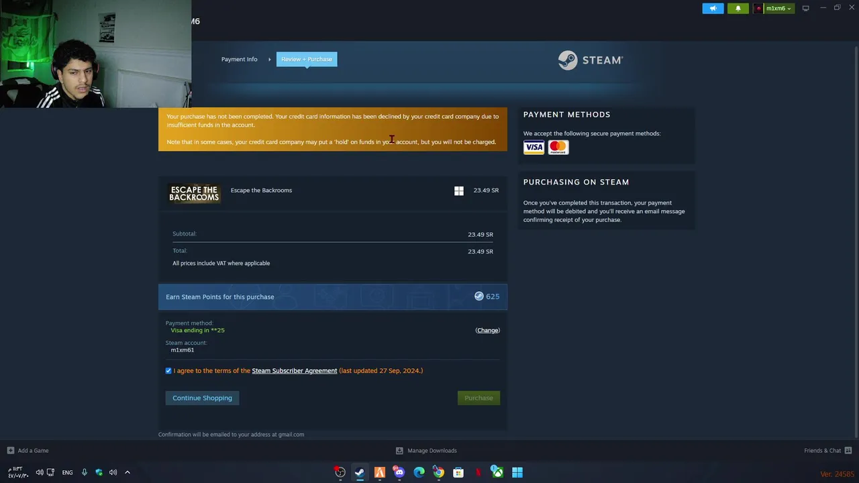Click the Continue Shopping button

pyautogui.click(x=202, y=398)
